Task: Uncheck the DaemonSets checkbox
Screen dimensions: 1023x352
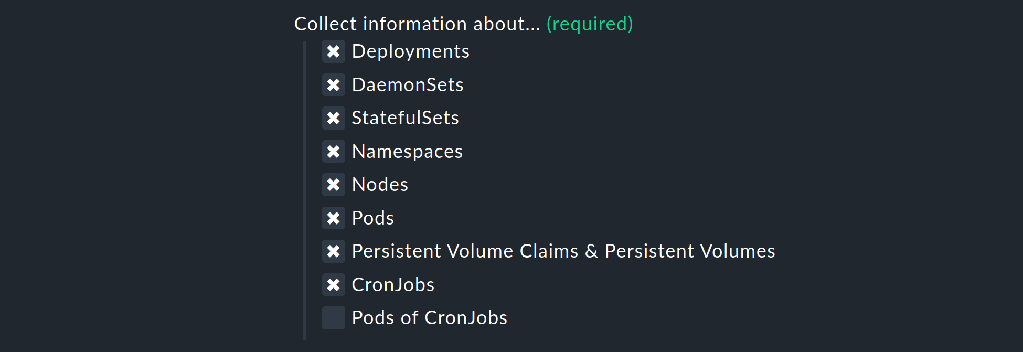Action: 334,85
